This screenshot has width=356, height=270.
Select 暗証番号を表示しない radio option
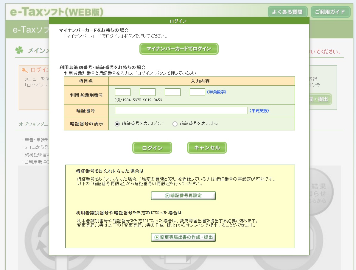[x=117, y=124]
